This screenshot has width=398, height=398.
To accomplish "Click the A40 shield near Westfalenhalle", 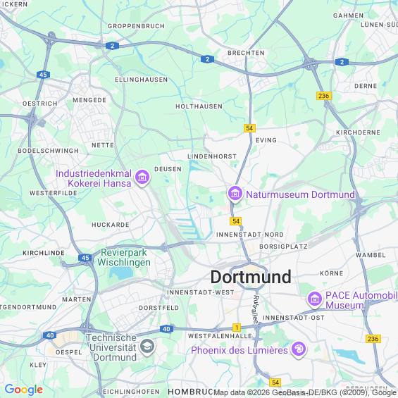I will (x=166, y=329).
